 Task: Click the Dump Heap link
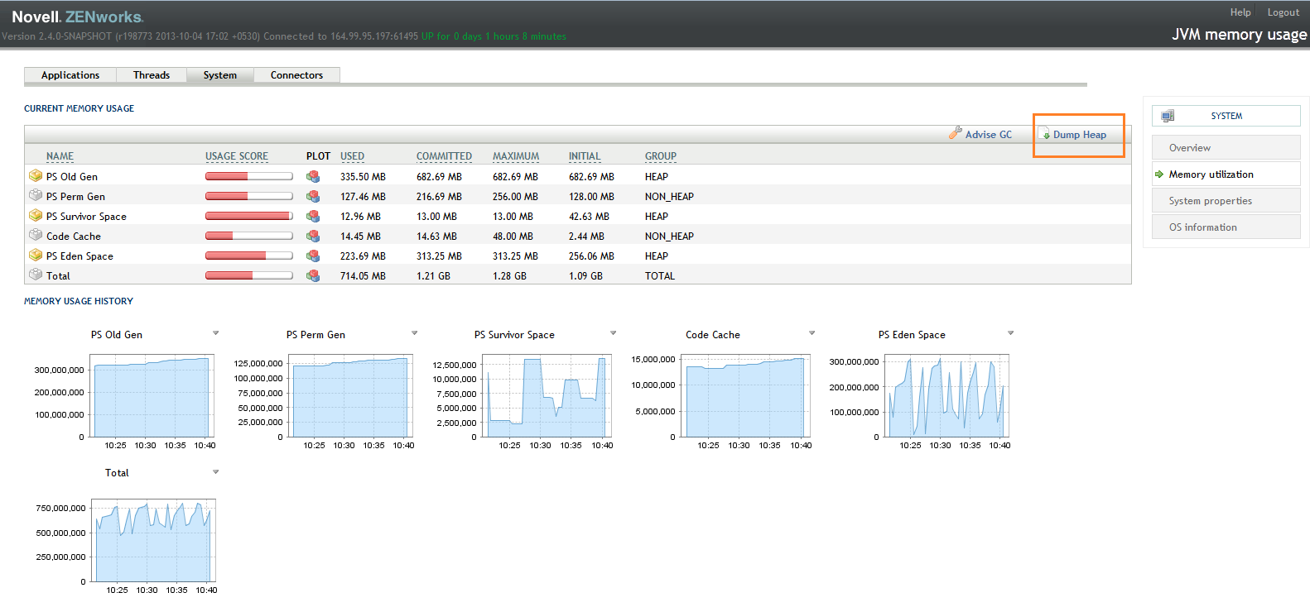pos(1079,135)
